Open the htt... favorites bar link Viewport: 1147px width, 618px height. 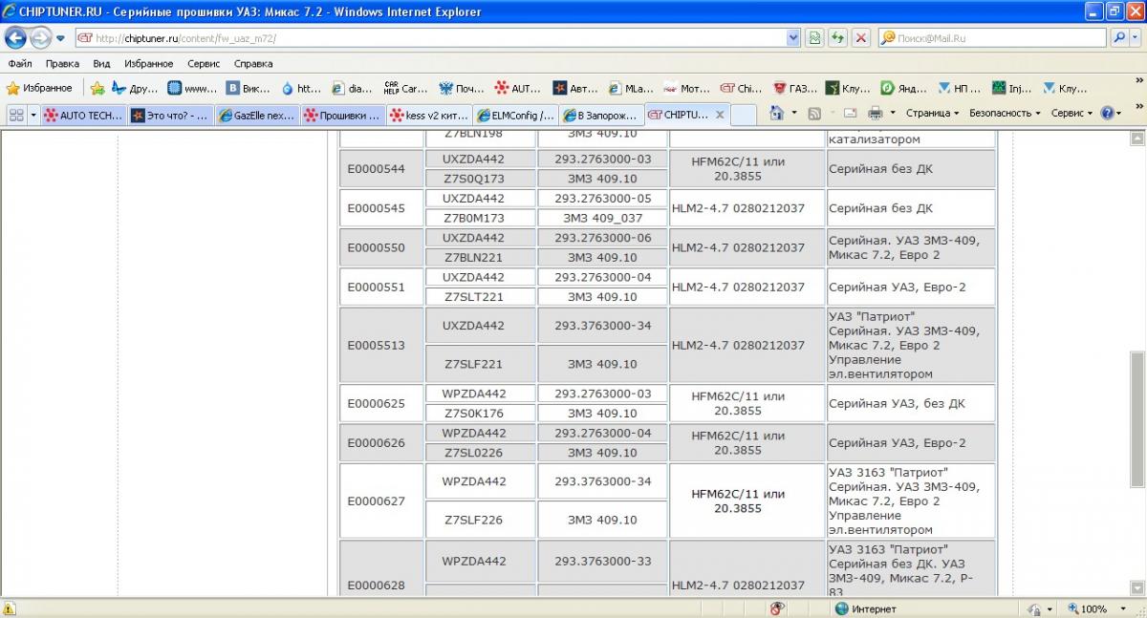(302, 88)
